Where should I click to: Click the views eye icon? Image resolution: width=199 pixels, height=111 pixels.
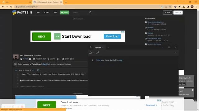(x=49, y=59)
